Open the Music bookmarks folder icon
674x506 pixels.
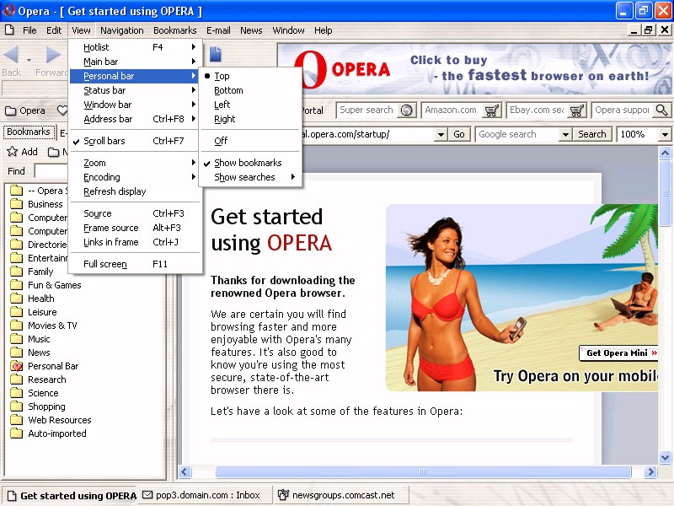[x=16, y=339]
